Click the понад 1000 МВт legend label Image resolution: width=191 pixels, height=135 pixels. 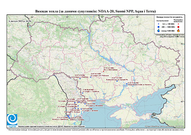point(168,30)
